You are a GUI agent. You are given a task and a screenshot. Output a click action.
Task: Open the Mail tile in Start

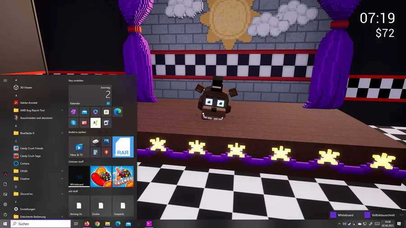(84, 112)
